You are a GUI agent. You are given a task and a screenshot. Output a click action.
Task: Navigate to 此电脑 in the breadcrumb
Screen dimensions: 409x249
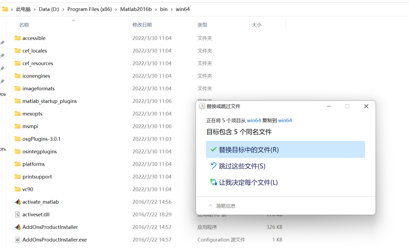click(x=23, y=9)
